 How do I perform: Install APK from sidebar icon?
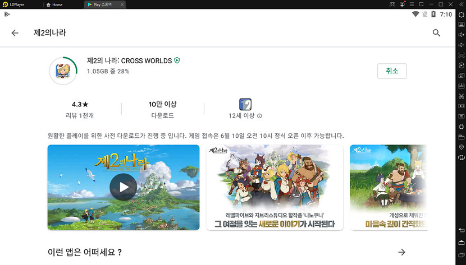pos(462,86)
